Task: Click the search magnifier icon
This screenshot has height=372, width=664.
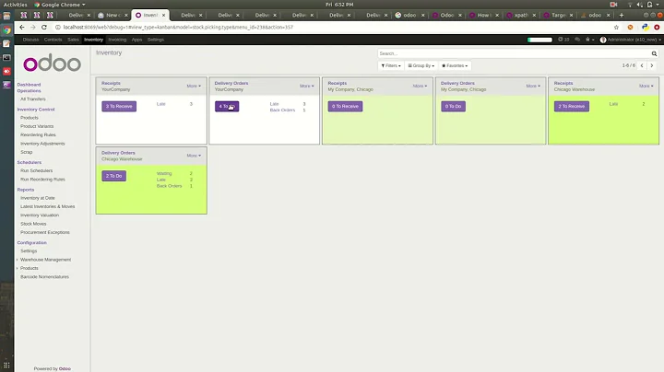Action: point(654,53)
